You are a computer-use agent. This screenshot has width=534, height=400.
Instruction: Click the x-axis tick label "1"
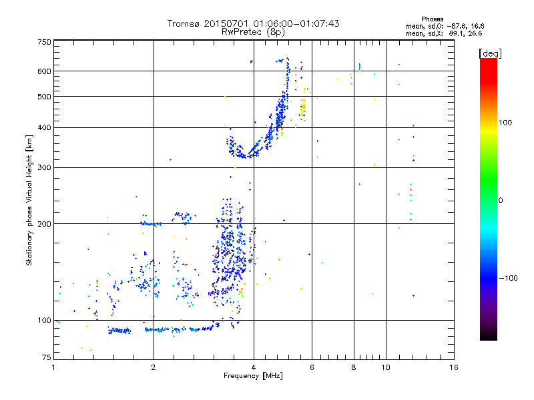tap(53, 367)
